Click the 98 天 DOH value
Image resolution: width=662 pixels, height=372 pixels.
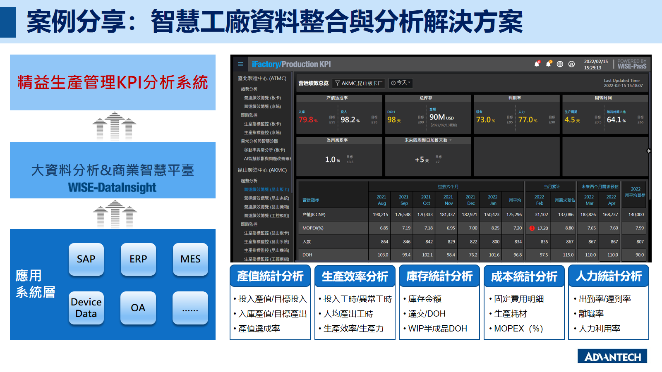click(x=394, y=120)
